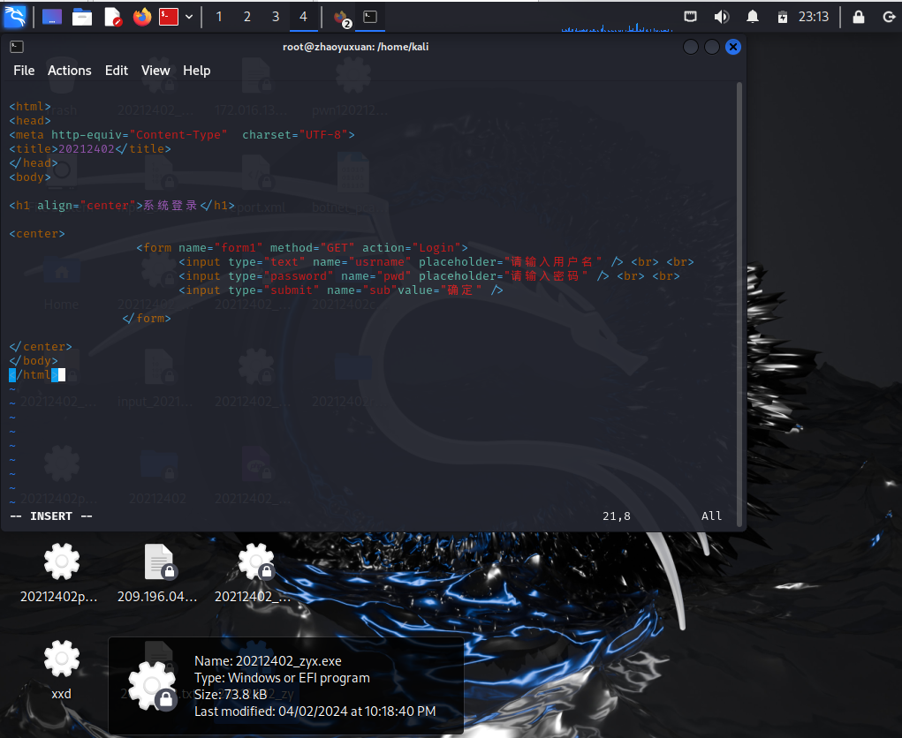Switch to workspace 3
Screen dimensions: 902x738
[x=276, y=17]
